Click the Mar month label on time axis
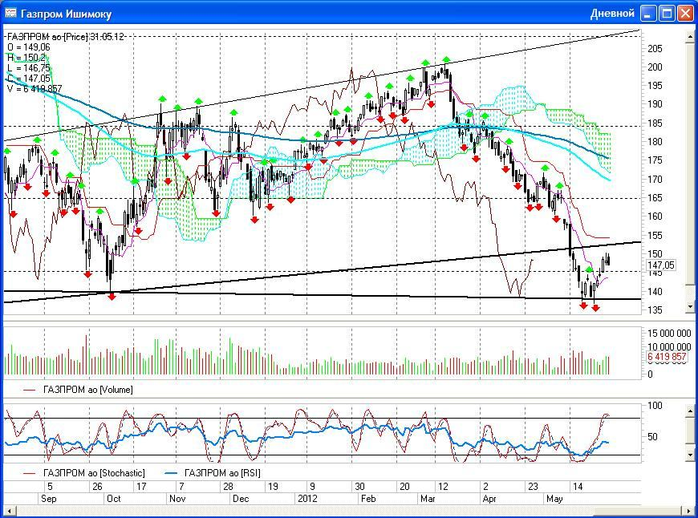Screen dimensions: 698x518 (428, 499)
